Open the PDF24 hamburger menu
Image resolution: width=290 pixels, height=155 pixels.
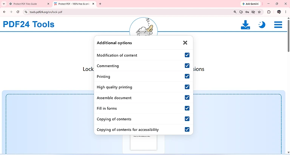tap(278, 25)
